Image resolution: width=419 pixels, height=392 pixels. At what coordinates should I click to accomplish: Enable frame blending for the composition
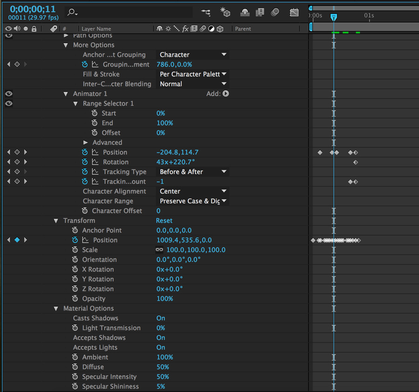click(x=260, y=12)
